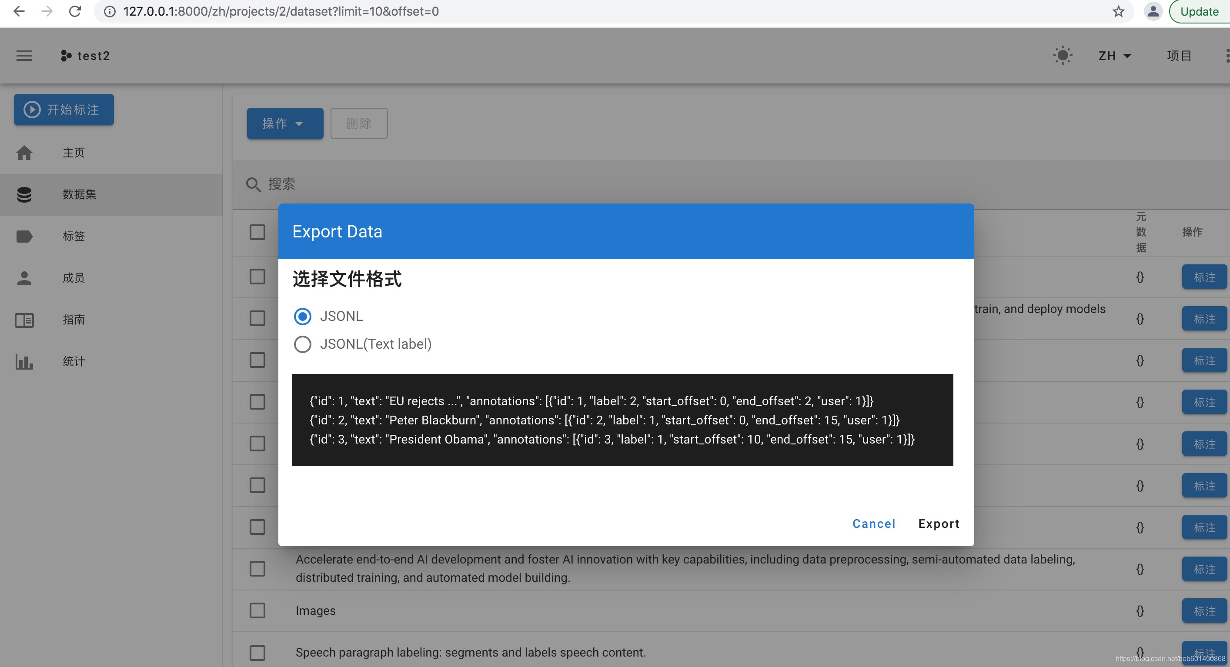Open the hamburger navigation menu
1230x667 pixels.
tap(24, 56)
